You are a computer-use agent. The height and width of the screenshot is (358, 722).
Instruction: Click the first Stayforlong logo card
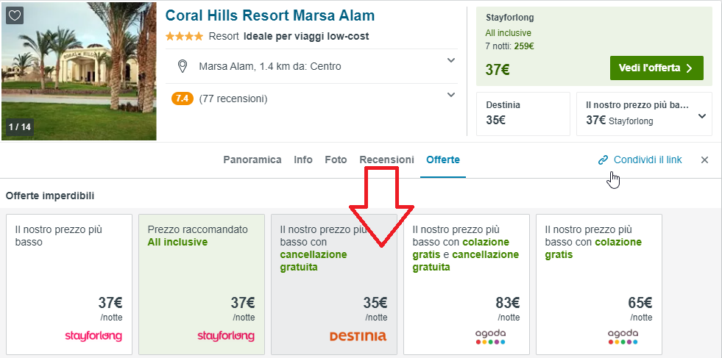point(93,336)
